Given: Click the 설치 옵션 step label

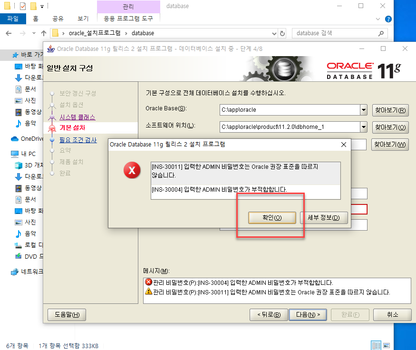Looking at the screenshot, I should click(x=71, y=105).
